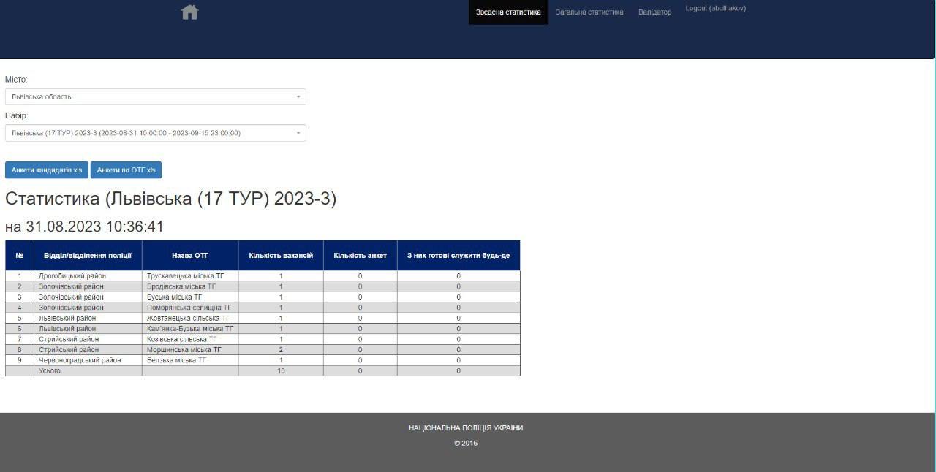Download Анкети кандидатів xls
This screenshot has width=936, height=472.
coord(47,170)
